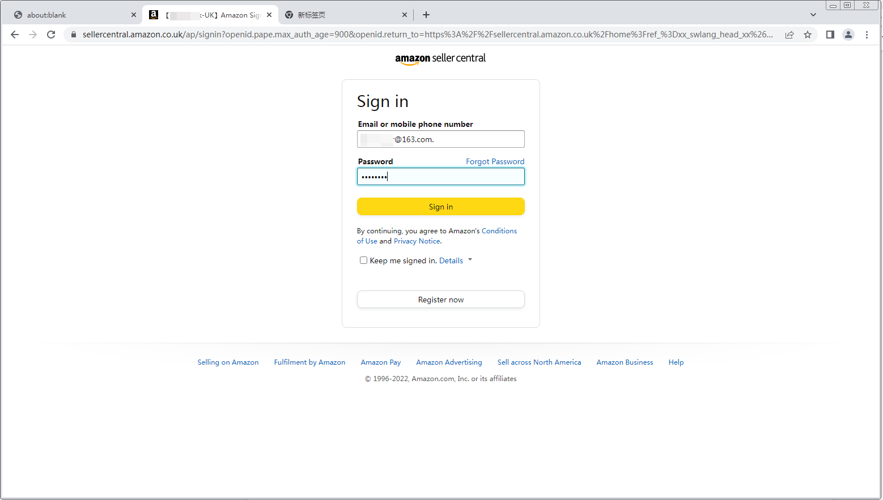Close the about:blank tab
Viewport: 883px width, 500px height.
point(134,15)
